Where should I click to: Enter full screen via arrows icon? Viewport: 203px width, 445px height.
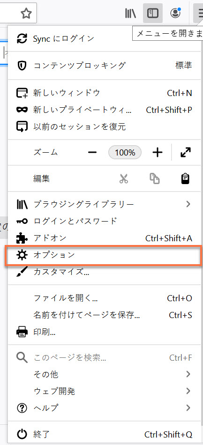(x=185, y=153)
